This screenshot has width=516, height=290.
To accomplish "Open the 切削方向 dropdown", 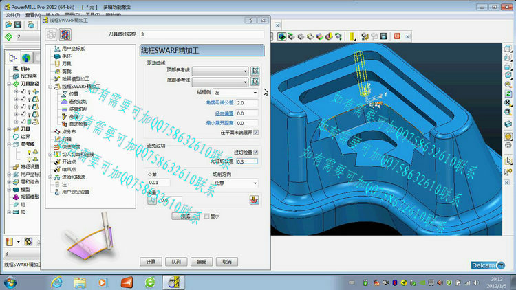I will coord(235,183).
